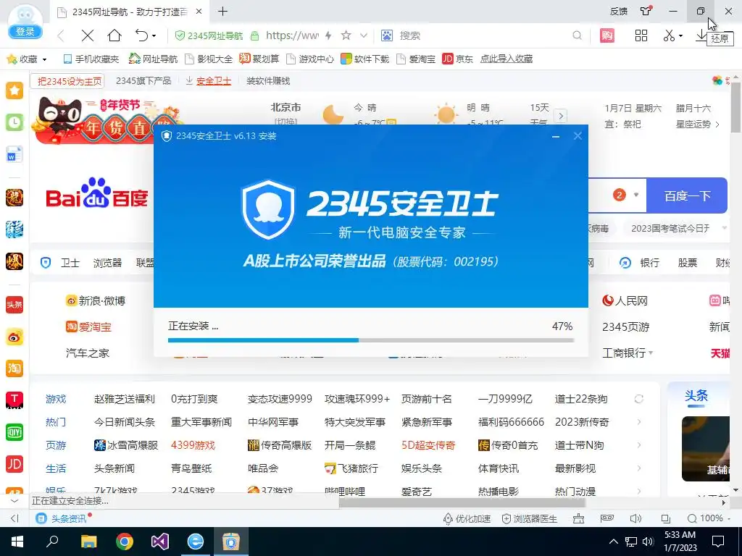Expand the 工商银行 dropdown arrow
This screenshot has height=556, width=742.
651,353
